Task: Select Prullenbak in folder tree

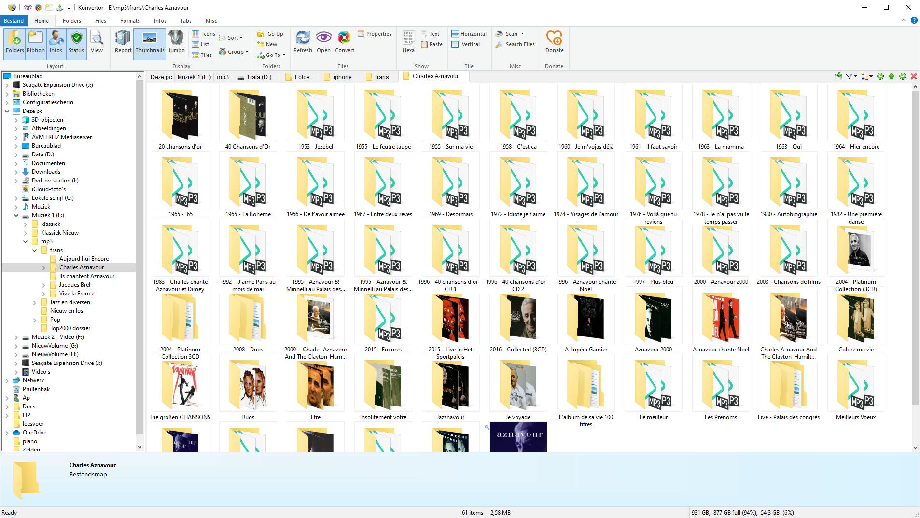Action: coord(36,389)
